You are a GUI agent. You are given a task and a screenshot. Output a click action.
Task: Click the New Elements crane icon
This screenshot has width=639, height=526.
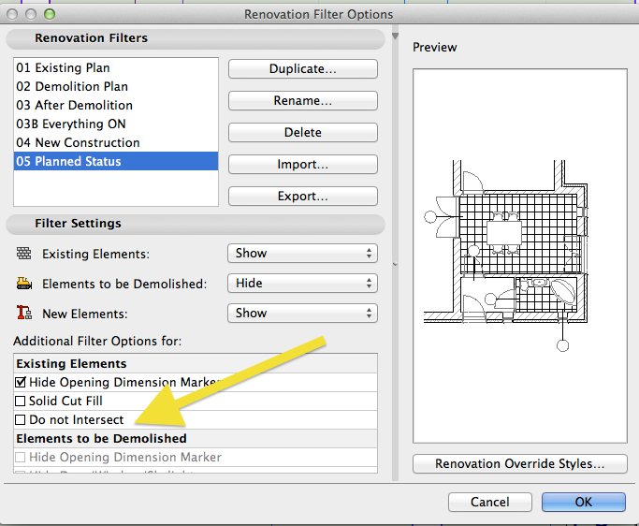[x=24, y=313]
